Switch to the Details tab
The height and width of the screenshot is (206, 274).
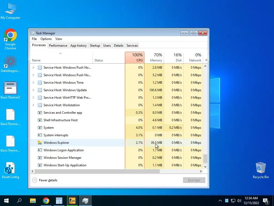119,46
